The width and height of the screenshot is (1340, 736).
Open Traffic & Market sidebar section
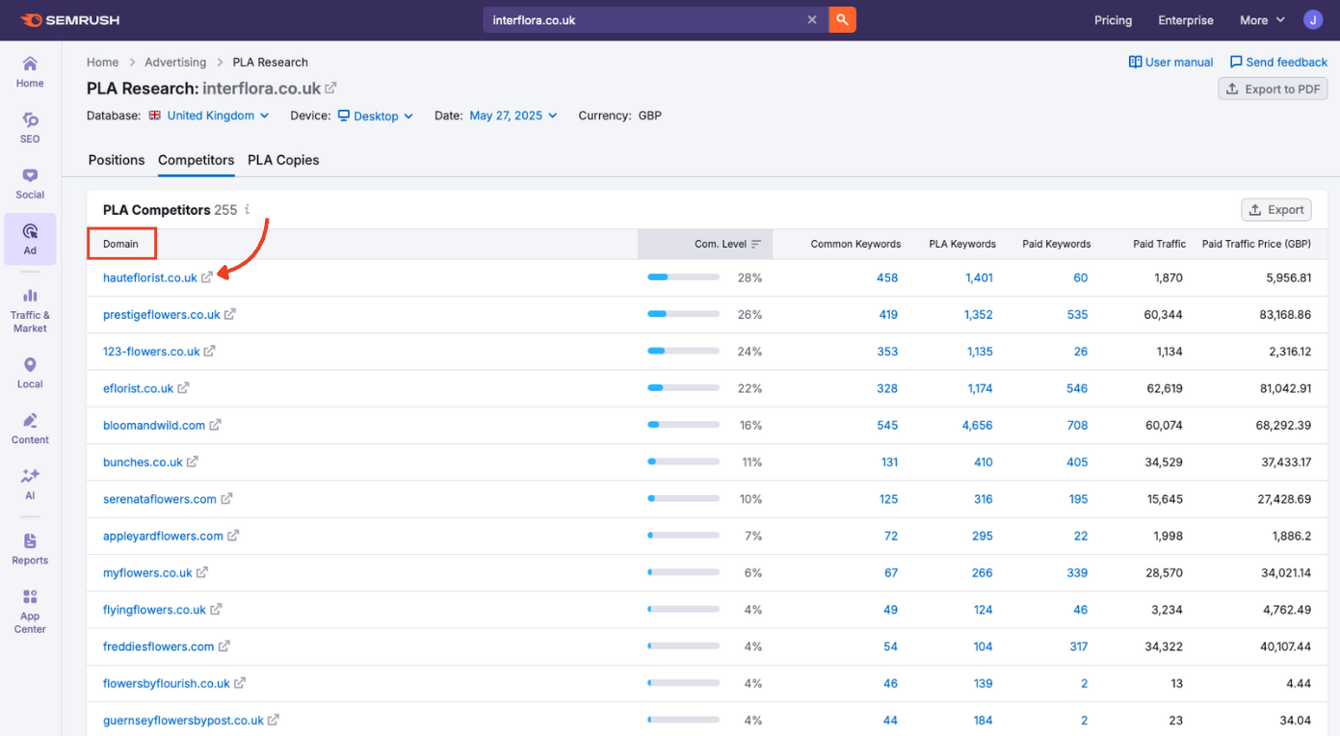pyautogui.click(x=30, y=309)
